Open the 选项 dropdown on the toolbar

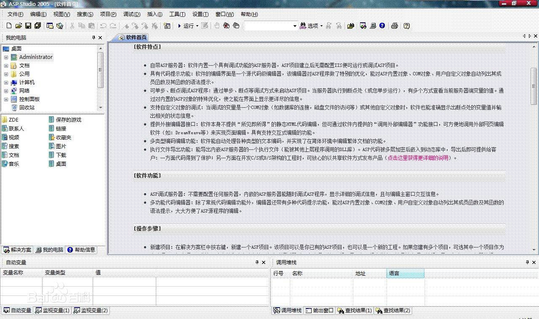coord(321,26)
